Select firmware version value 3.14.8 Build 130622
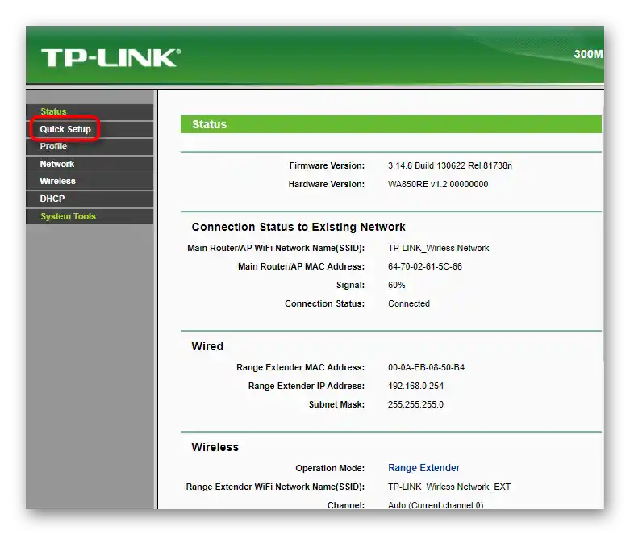This screenshot has height=535, width=630. pos(450,165)
